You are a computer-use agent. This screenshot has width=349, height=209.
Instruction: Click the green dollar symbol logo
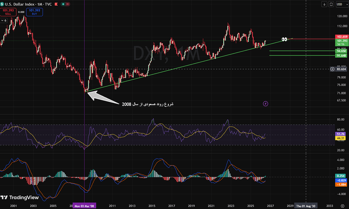coord(2,4)
